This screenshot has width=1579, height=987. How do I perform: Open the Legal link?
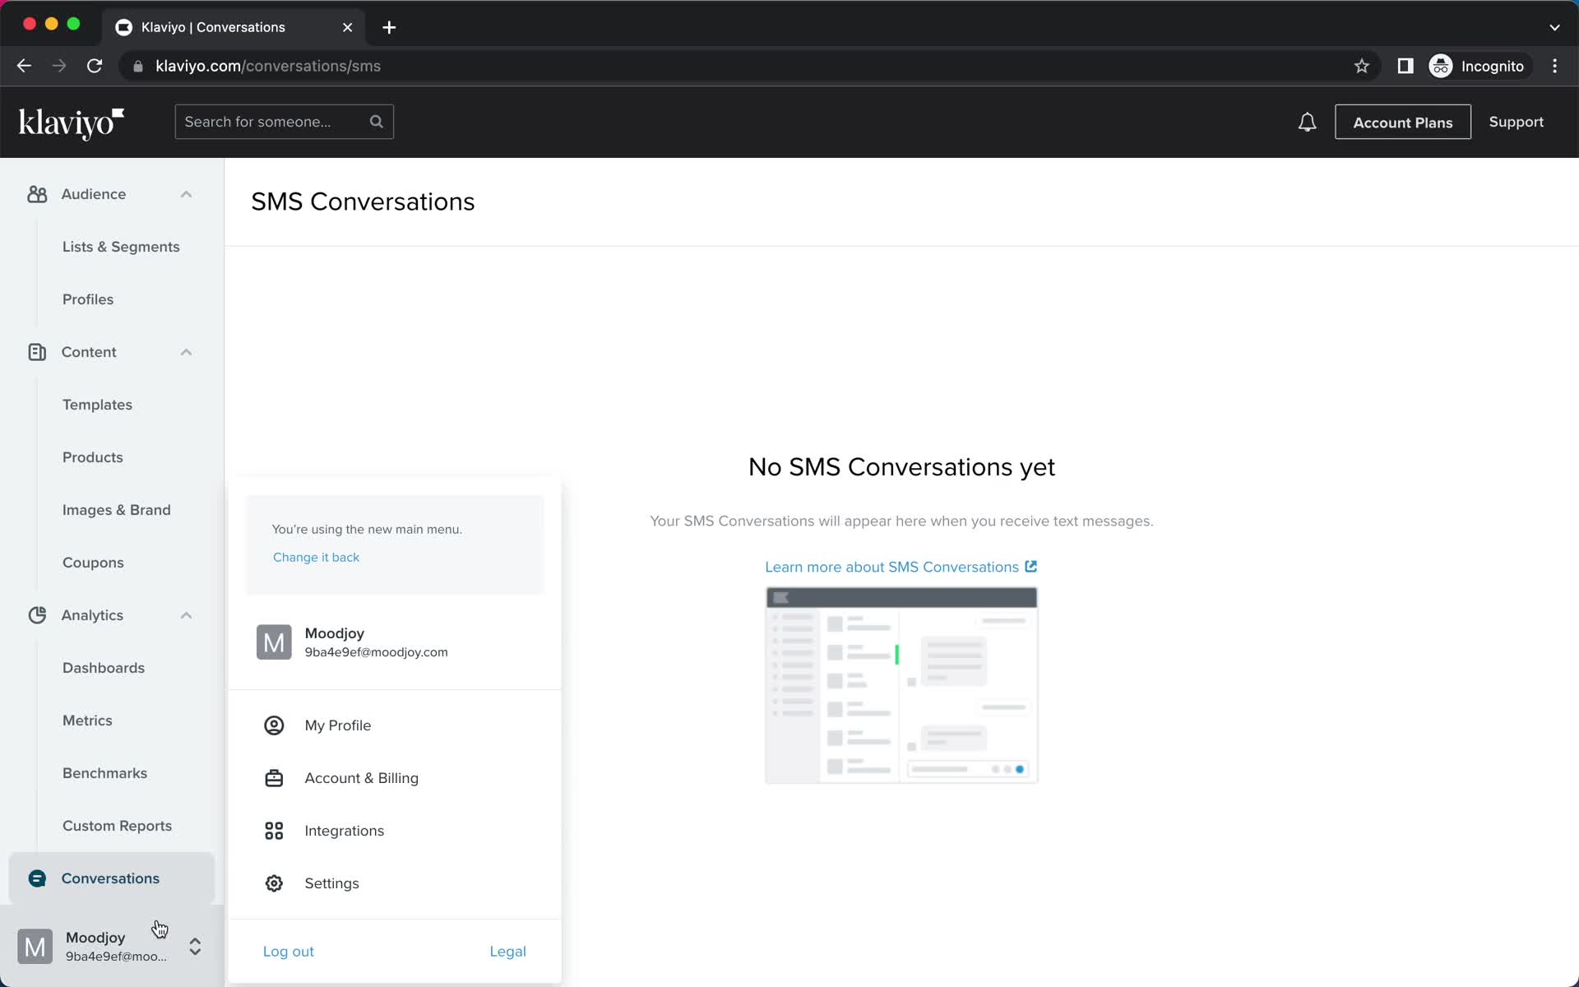[x=507, y=952]
